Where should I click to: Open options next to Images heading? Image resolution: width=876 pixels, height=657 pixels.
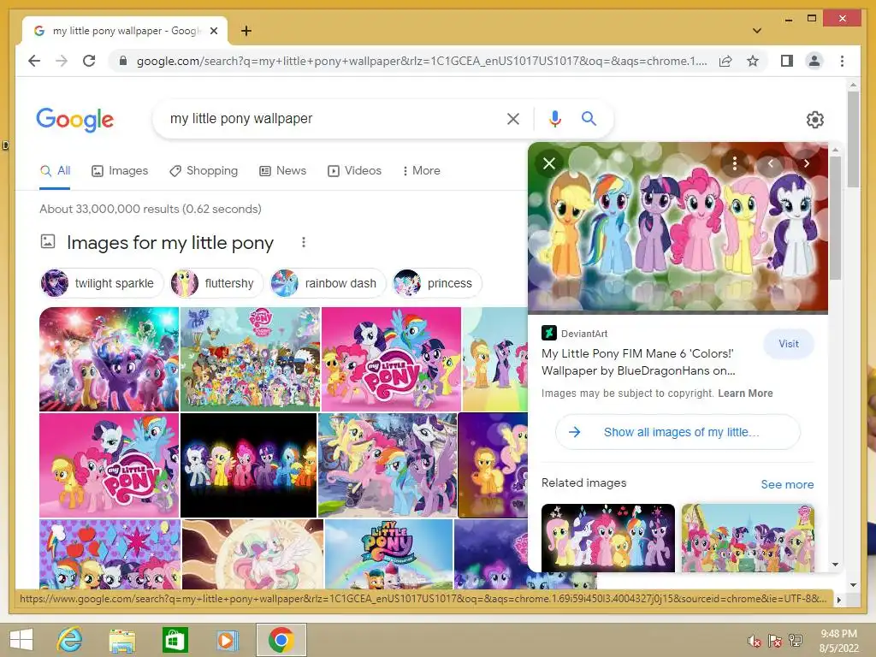click(x=304, y=242)
